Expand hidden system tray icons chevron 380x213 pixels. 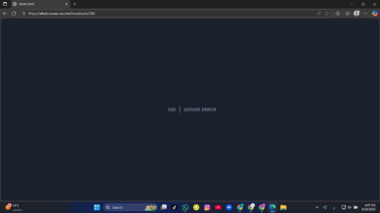click(x=317, y=207)
